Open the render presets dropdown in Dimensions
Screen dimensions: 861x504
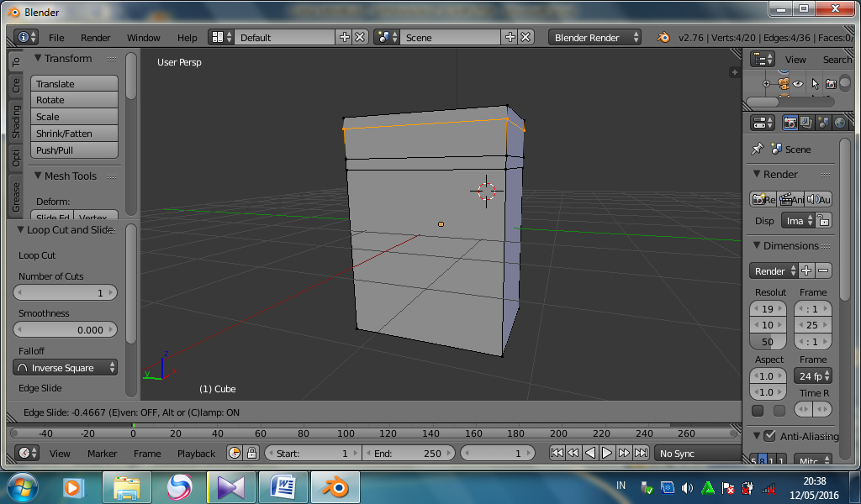774,270
